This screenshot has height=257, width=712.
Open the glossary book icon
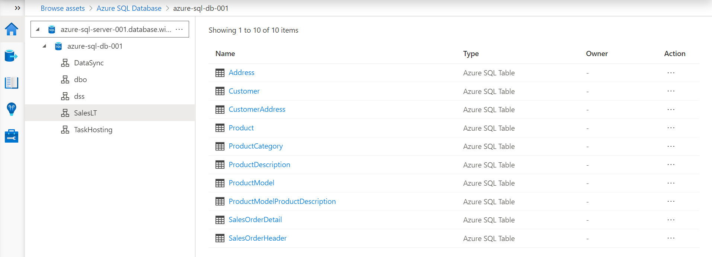(x=12, y=82)
